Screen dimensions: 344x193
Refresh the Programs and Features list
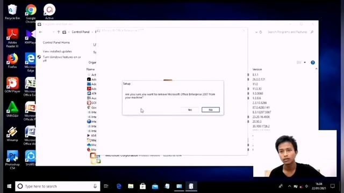point(261,32)
